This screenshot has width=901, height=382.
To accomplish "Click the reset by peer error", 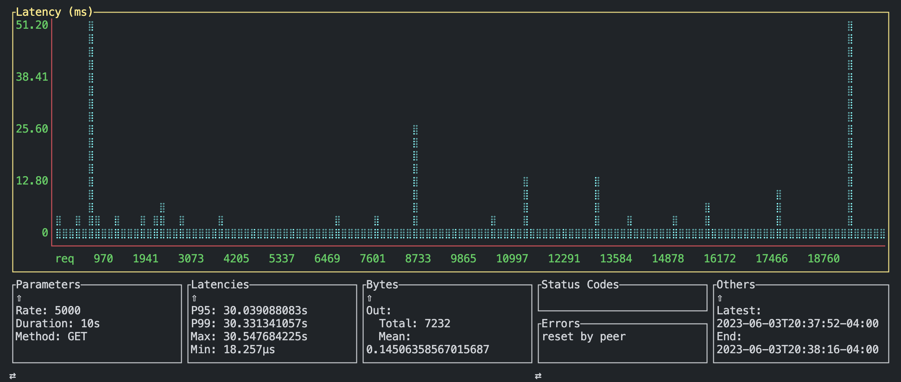I will pos(584,337).
